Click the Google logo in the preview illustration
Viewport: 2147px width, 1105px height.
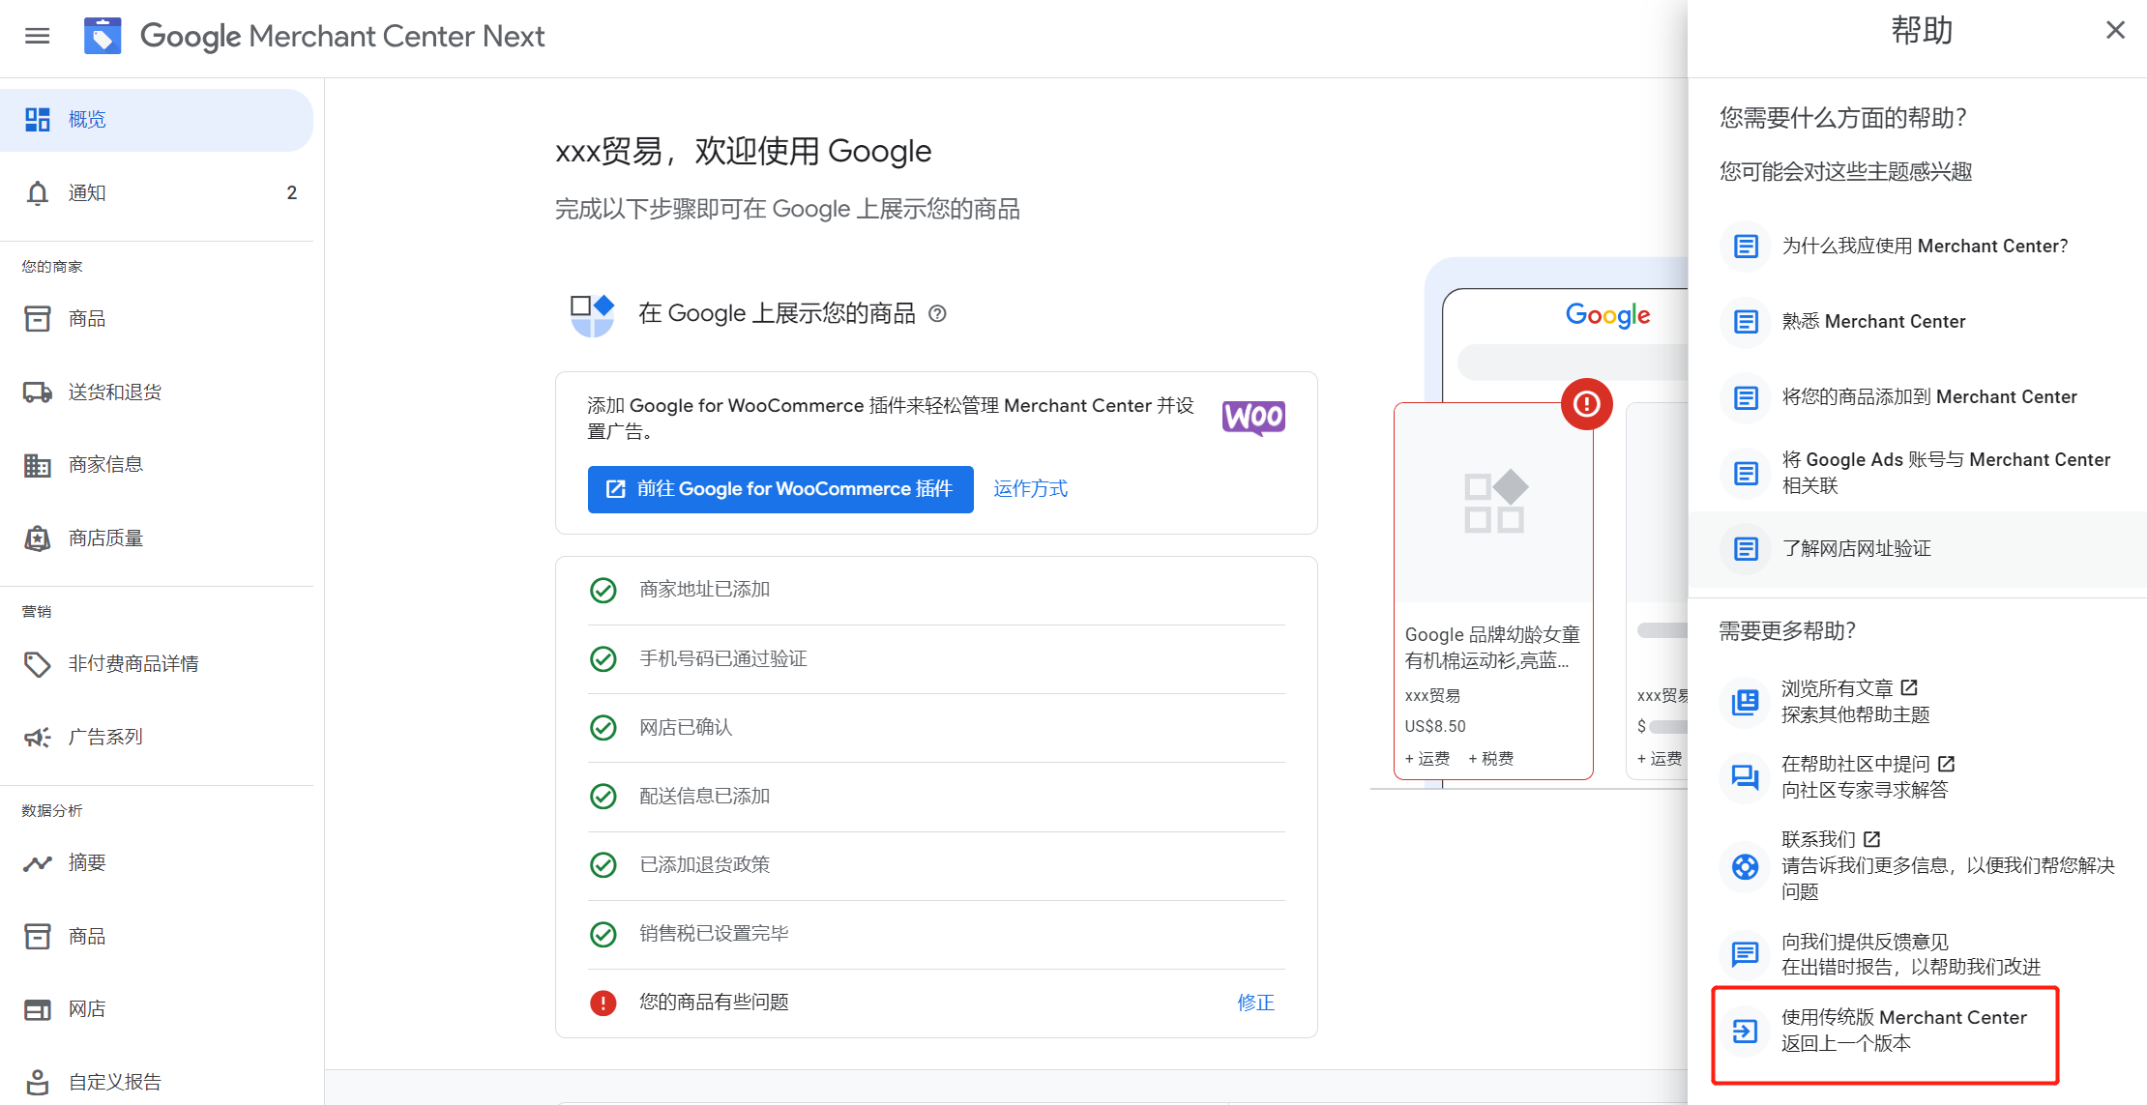(1607, 315)
